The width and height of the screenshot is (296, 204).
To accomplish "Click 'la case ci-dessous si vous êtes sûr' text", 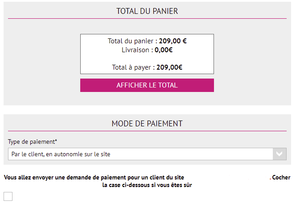I will pyautogui.click(x=147, y=185).
